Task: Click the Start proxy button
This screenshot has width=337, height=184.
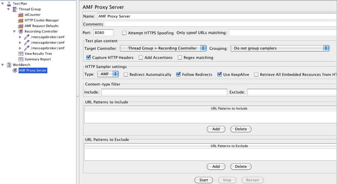Action: coord(203,180)
